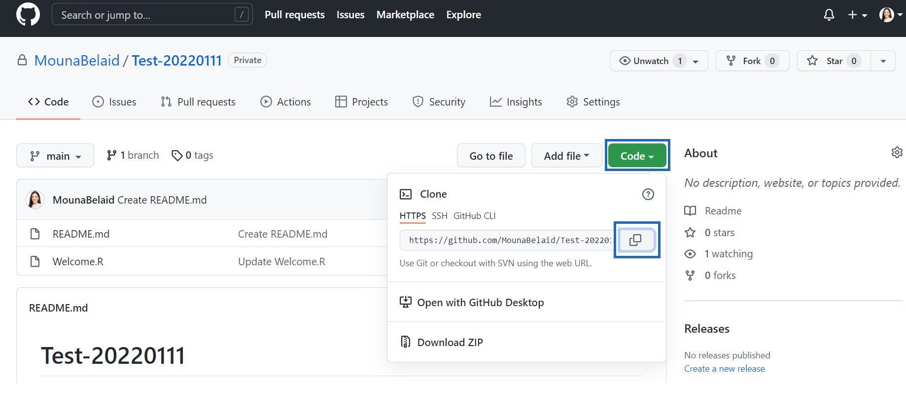Open the main branch selector
This screenshot has height=420, width=906.
coord(55,156)
